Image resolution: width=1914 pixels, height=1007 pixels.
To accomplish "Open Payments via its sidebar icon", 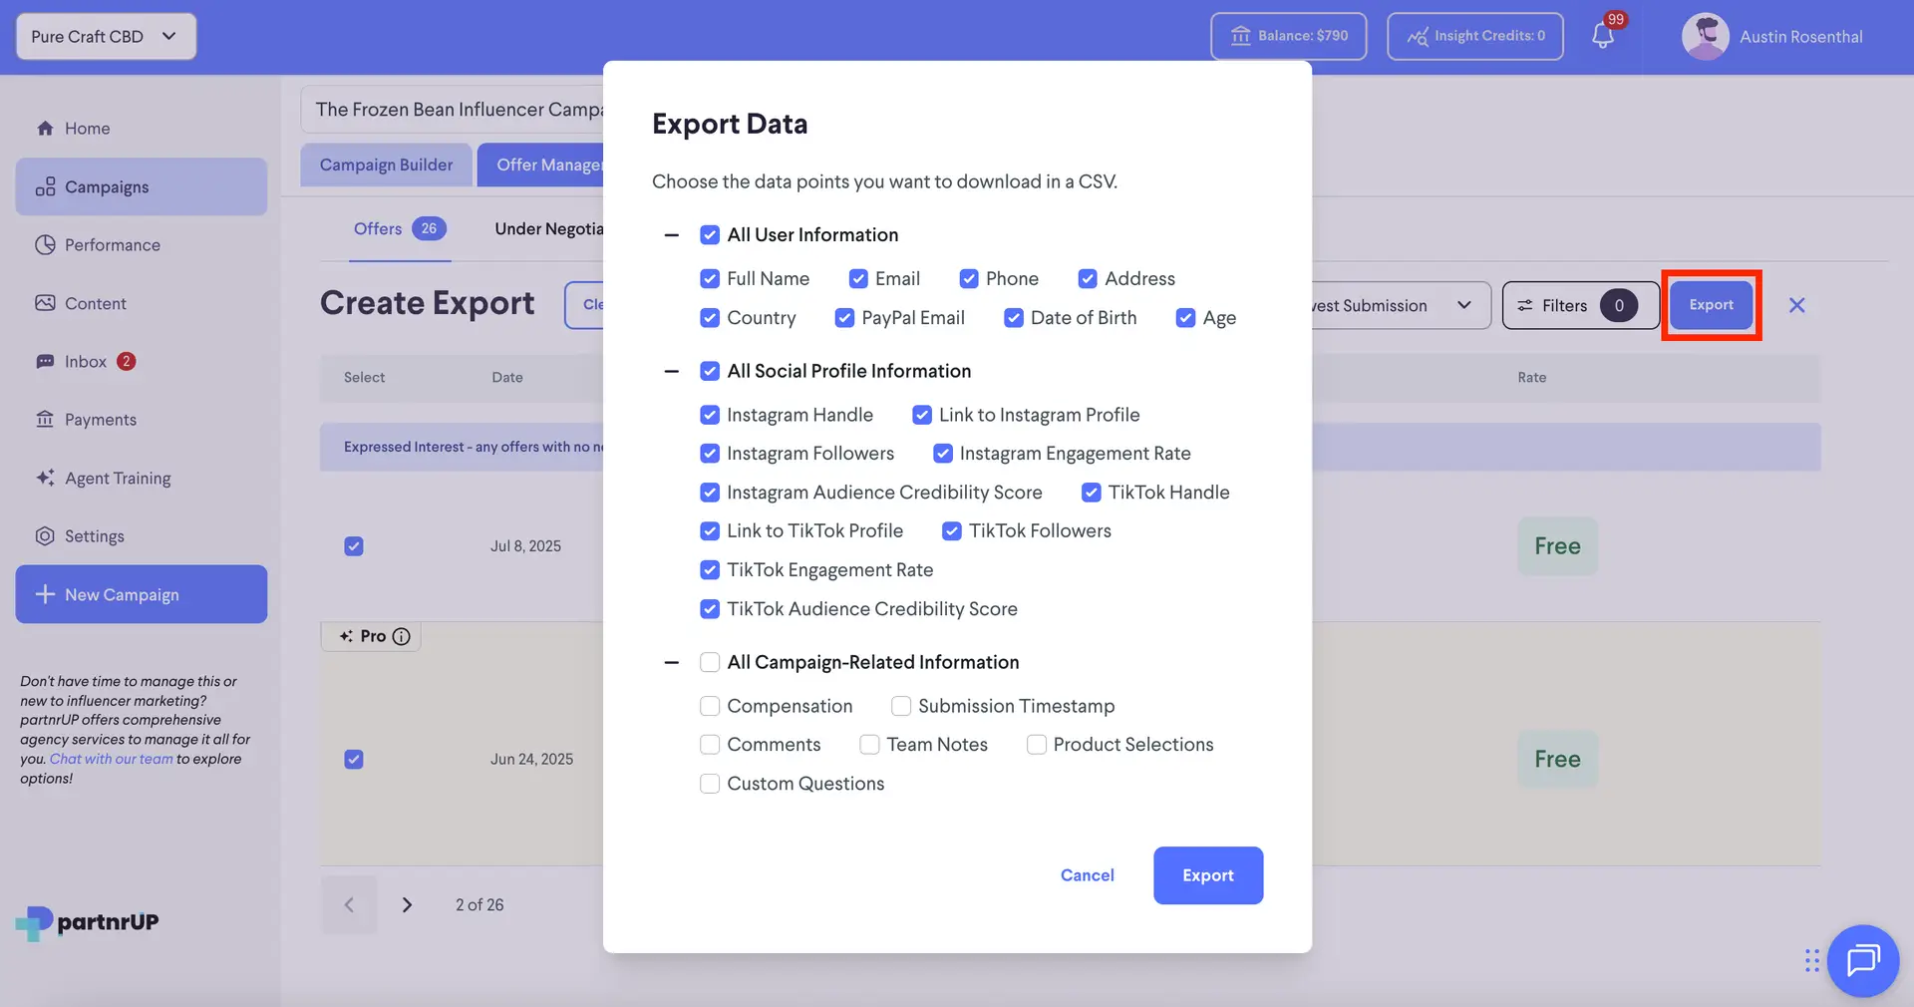I will [44, 419].
